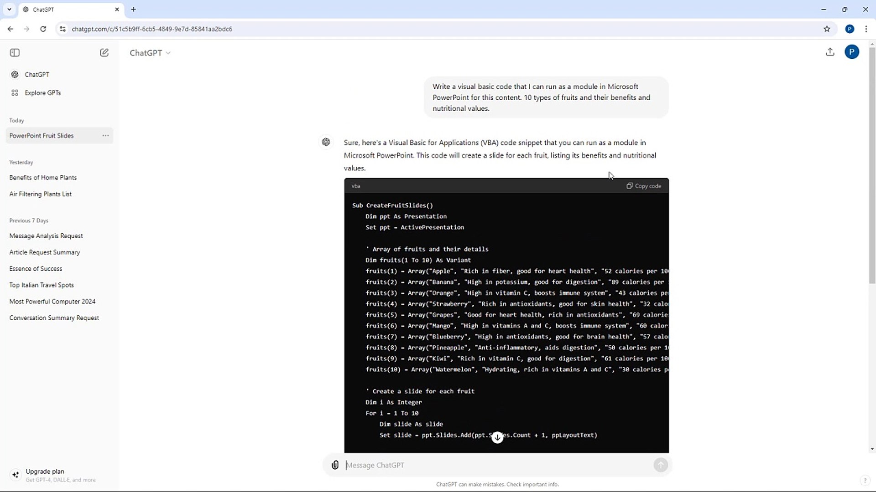The height and width of the screenshot is (492, 876).
Task: Reload the page with refresh icon
Action: point(43,29)
